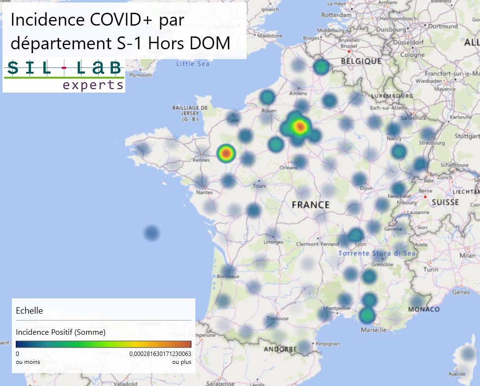This screenshot has width=480, height=386.
Task: Click the map title Incidence COVID+ par département
Action: click(120, 31)
